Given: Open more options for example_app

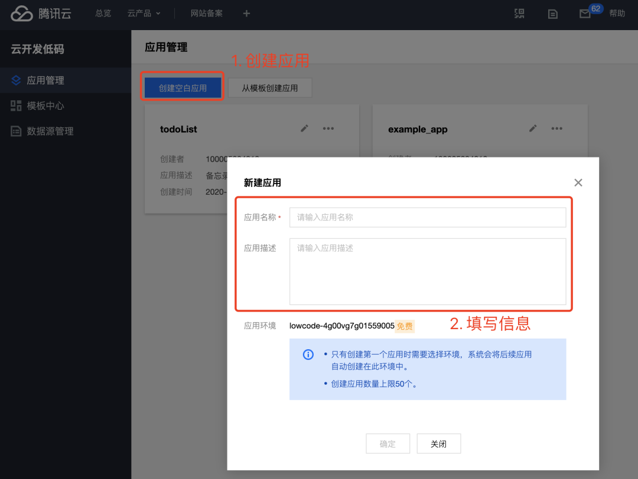Looking at the screenshot, I should [x=557, y=129].
